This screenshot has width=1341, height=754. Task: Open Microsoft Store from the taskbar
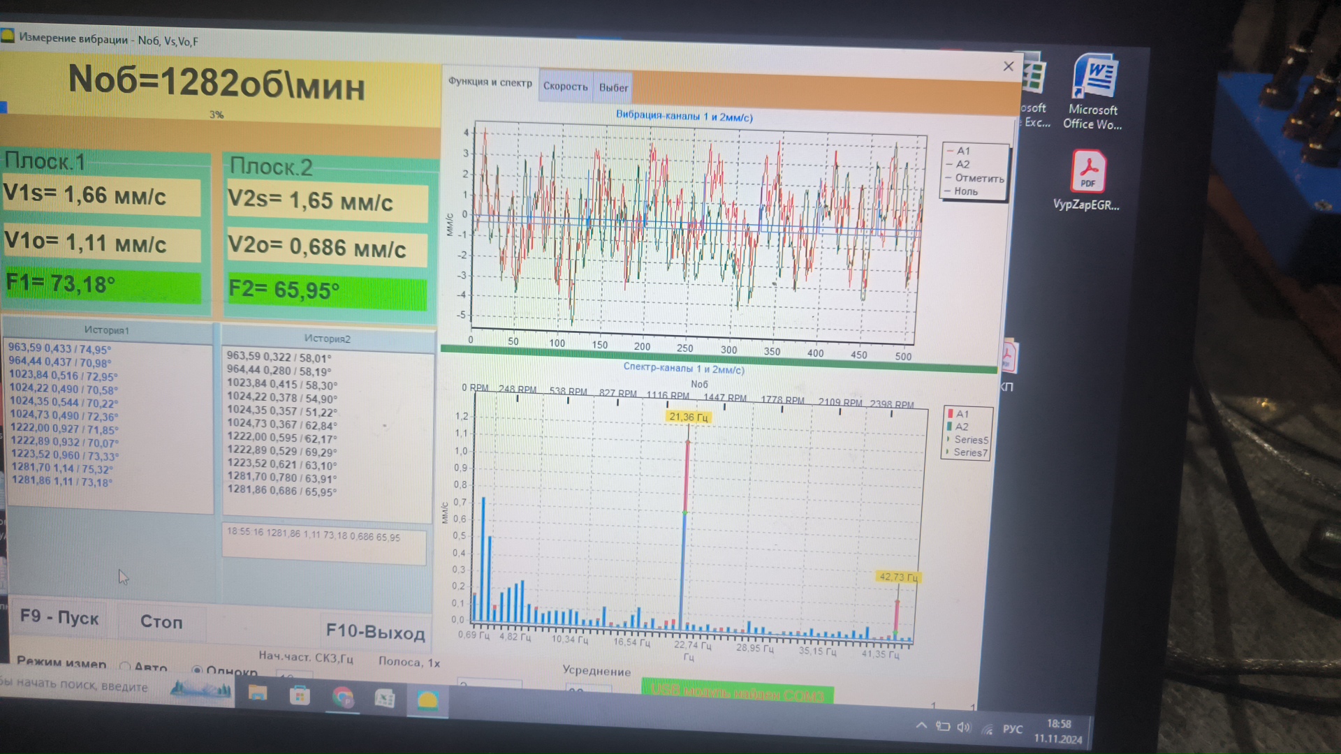tap(300, 695)
